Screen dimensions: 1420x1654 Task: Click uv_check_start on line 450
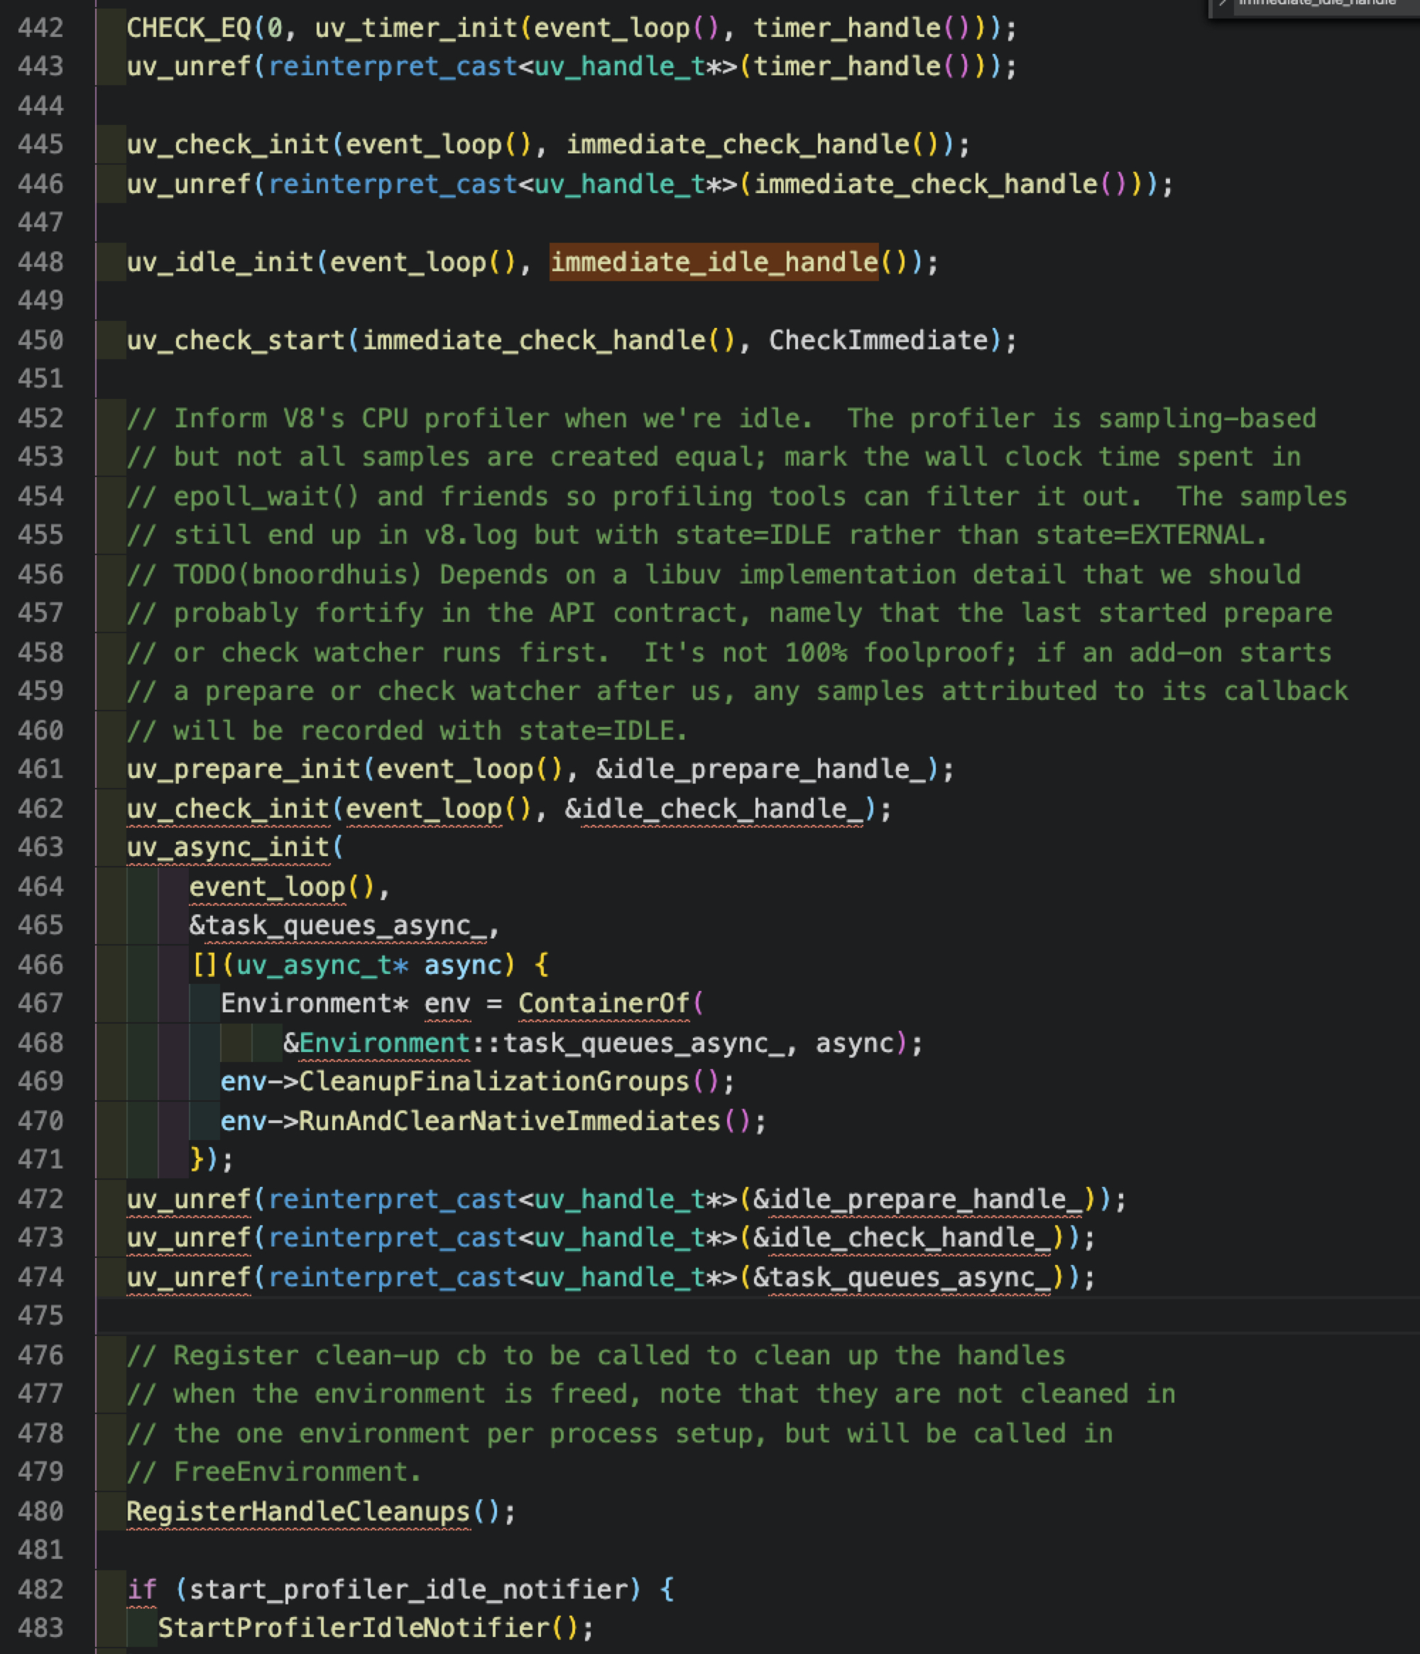(x=236, y=340)
